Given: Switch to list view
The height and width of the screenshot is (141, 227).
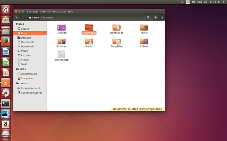Looking at the screenshot, I should pos(155,17).
